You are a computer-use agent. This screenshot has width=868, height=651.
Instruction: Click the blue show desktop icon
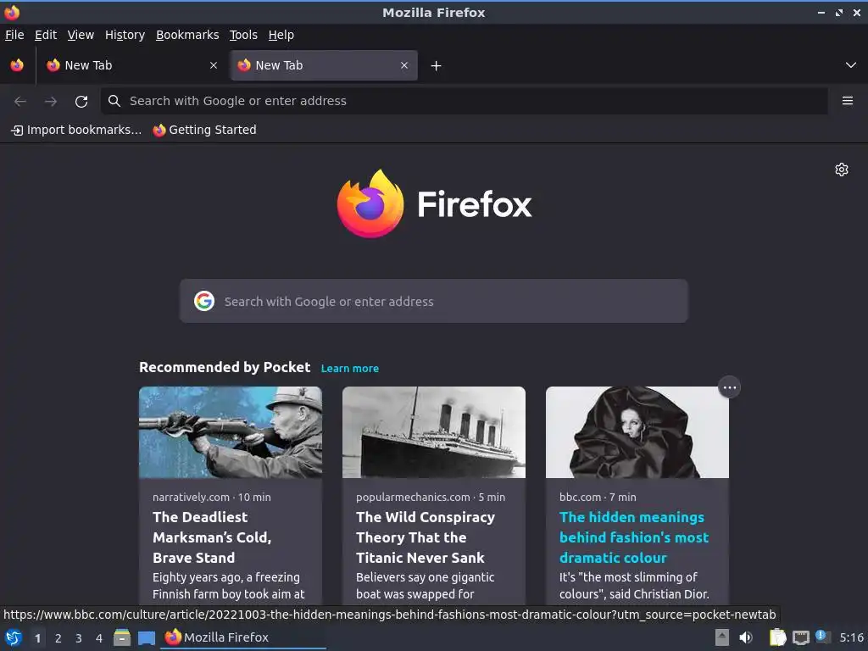146,638
